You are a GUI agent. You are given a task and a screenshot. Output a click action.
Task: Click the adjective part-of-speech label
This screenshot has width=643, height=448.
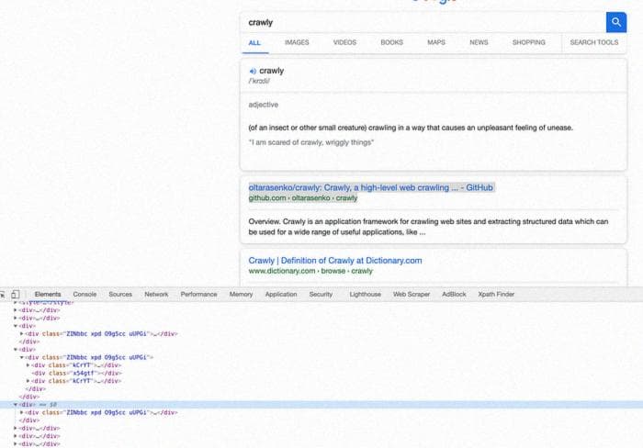pos(264,105)
